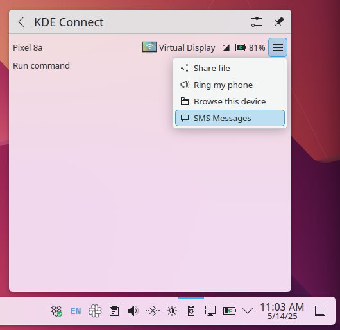The image size is (340, 330).
Task: Click the Run command heading
Action: coord(41,65)
